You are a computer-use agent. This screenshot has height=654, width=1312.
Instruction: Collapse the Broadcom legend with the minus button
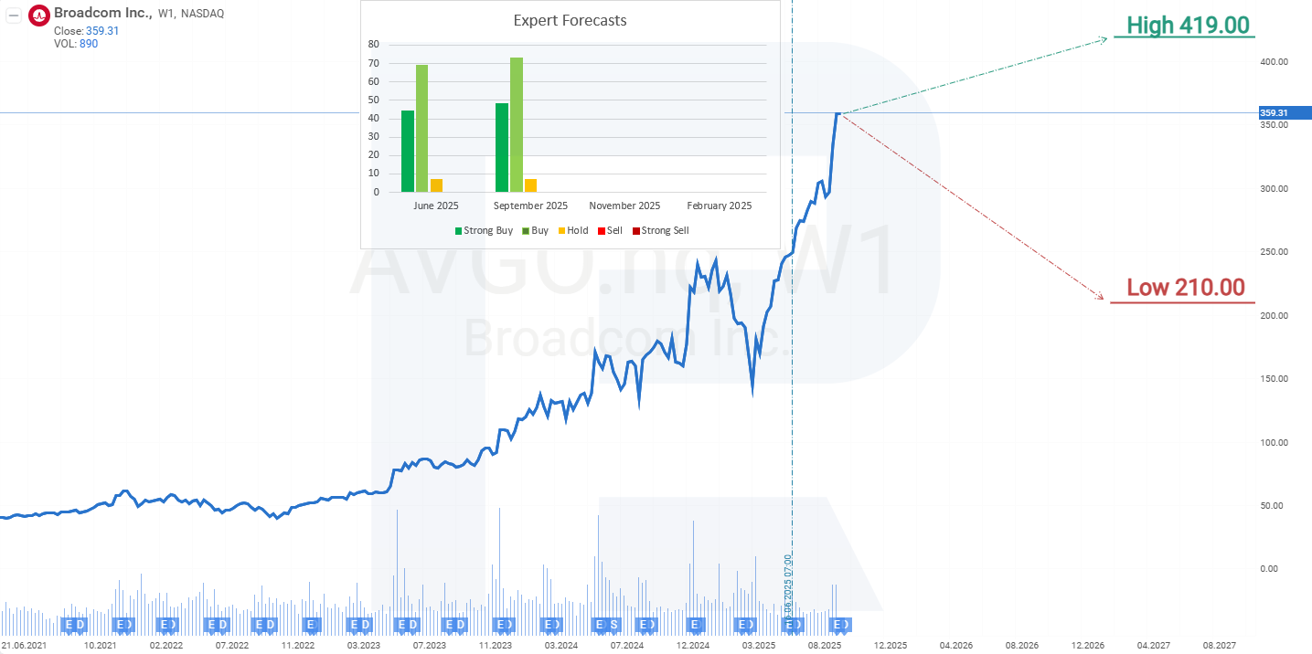click(x=15, y=15)
